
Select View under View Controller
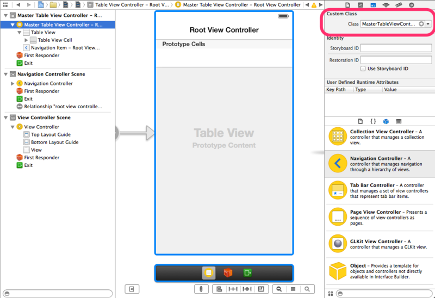click(36, 150)
